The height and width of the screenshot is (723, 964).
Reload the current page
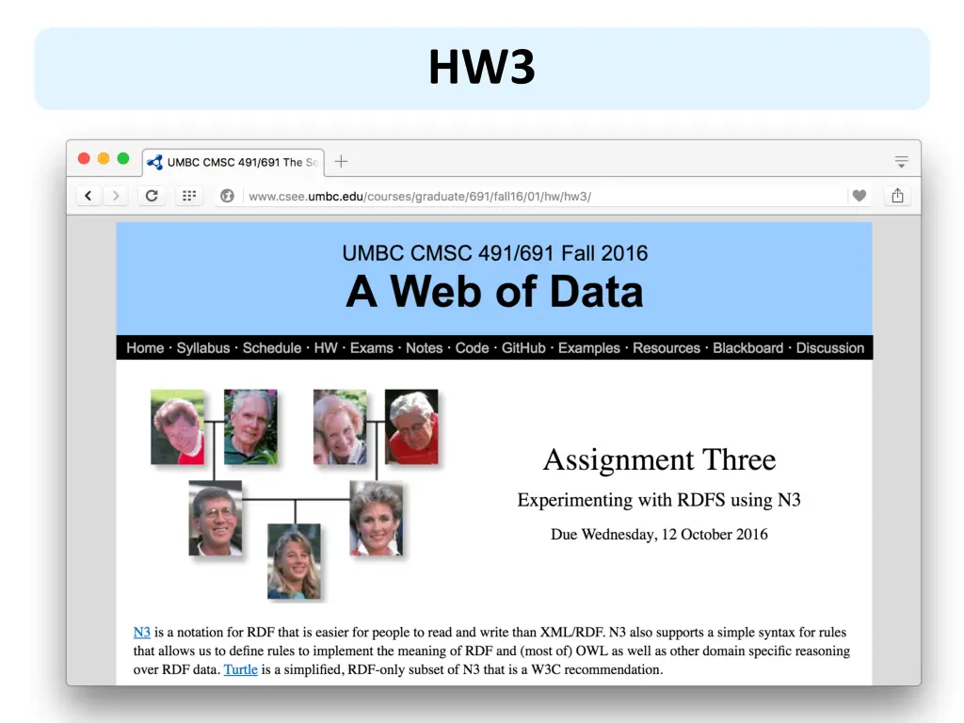152,195
